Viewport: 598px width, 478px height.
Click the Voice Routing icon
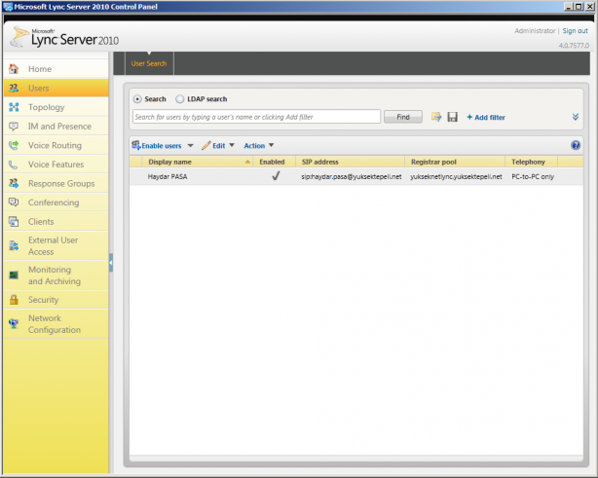[14, 145]
